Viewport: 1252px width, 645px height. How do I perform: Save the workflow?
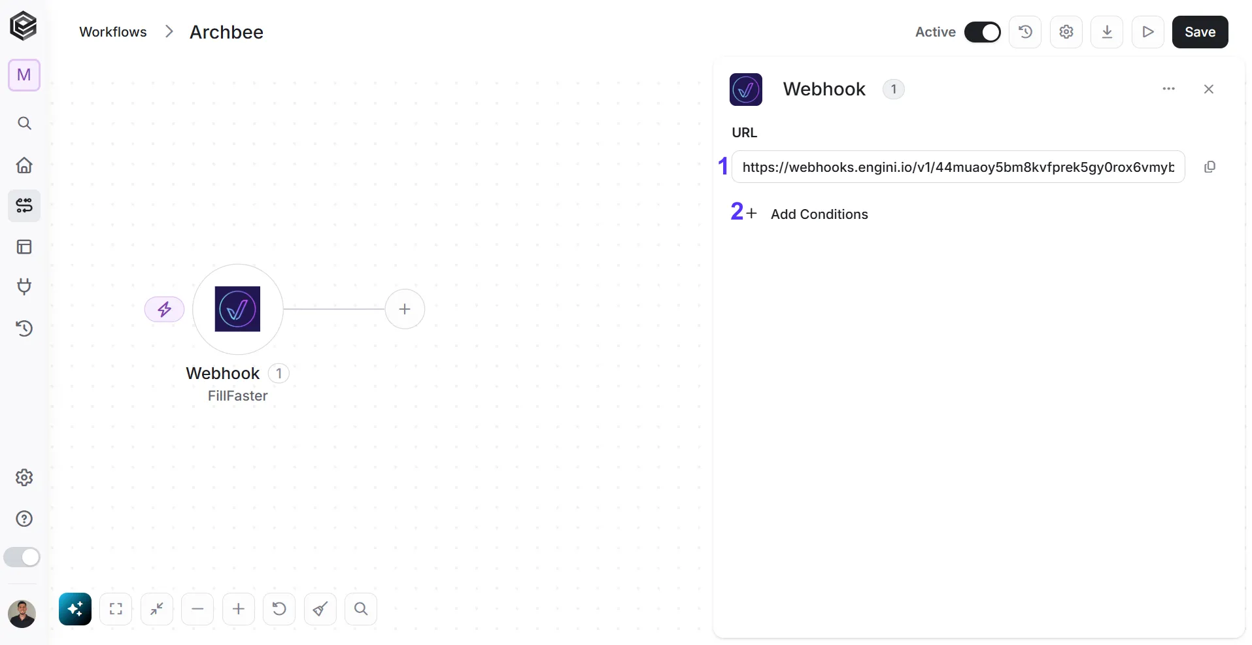tap(1200, 32)
